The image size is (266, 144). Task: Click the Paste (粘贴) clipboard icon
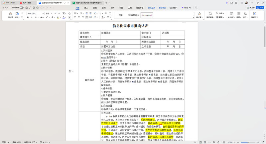tap(17, 14)
